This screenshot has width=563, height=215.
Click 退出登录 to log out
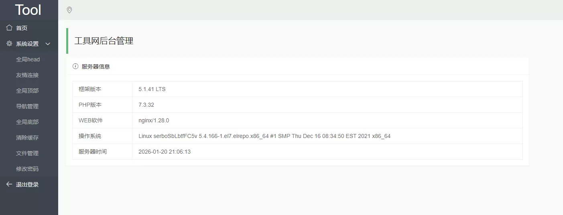[x=27, y=185]
